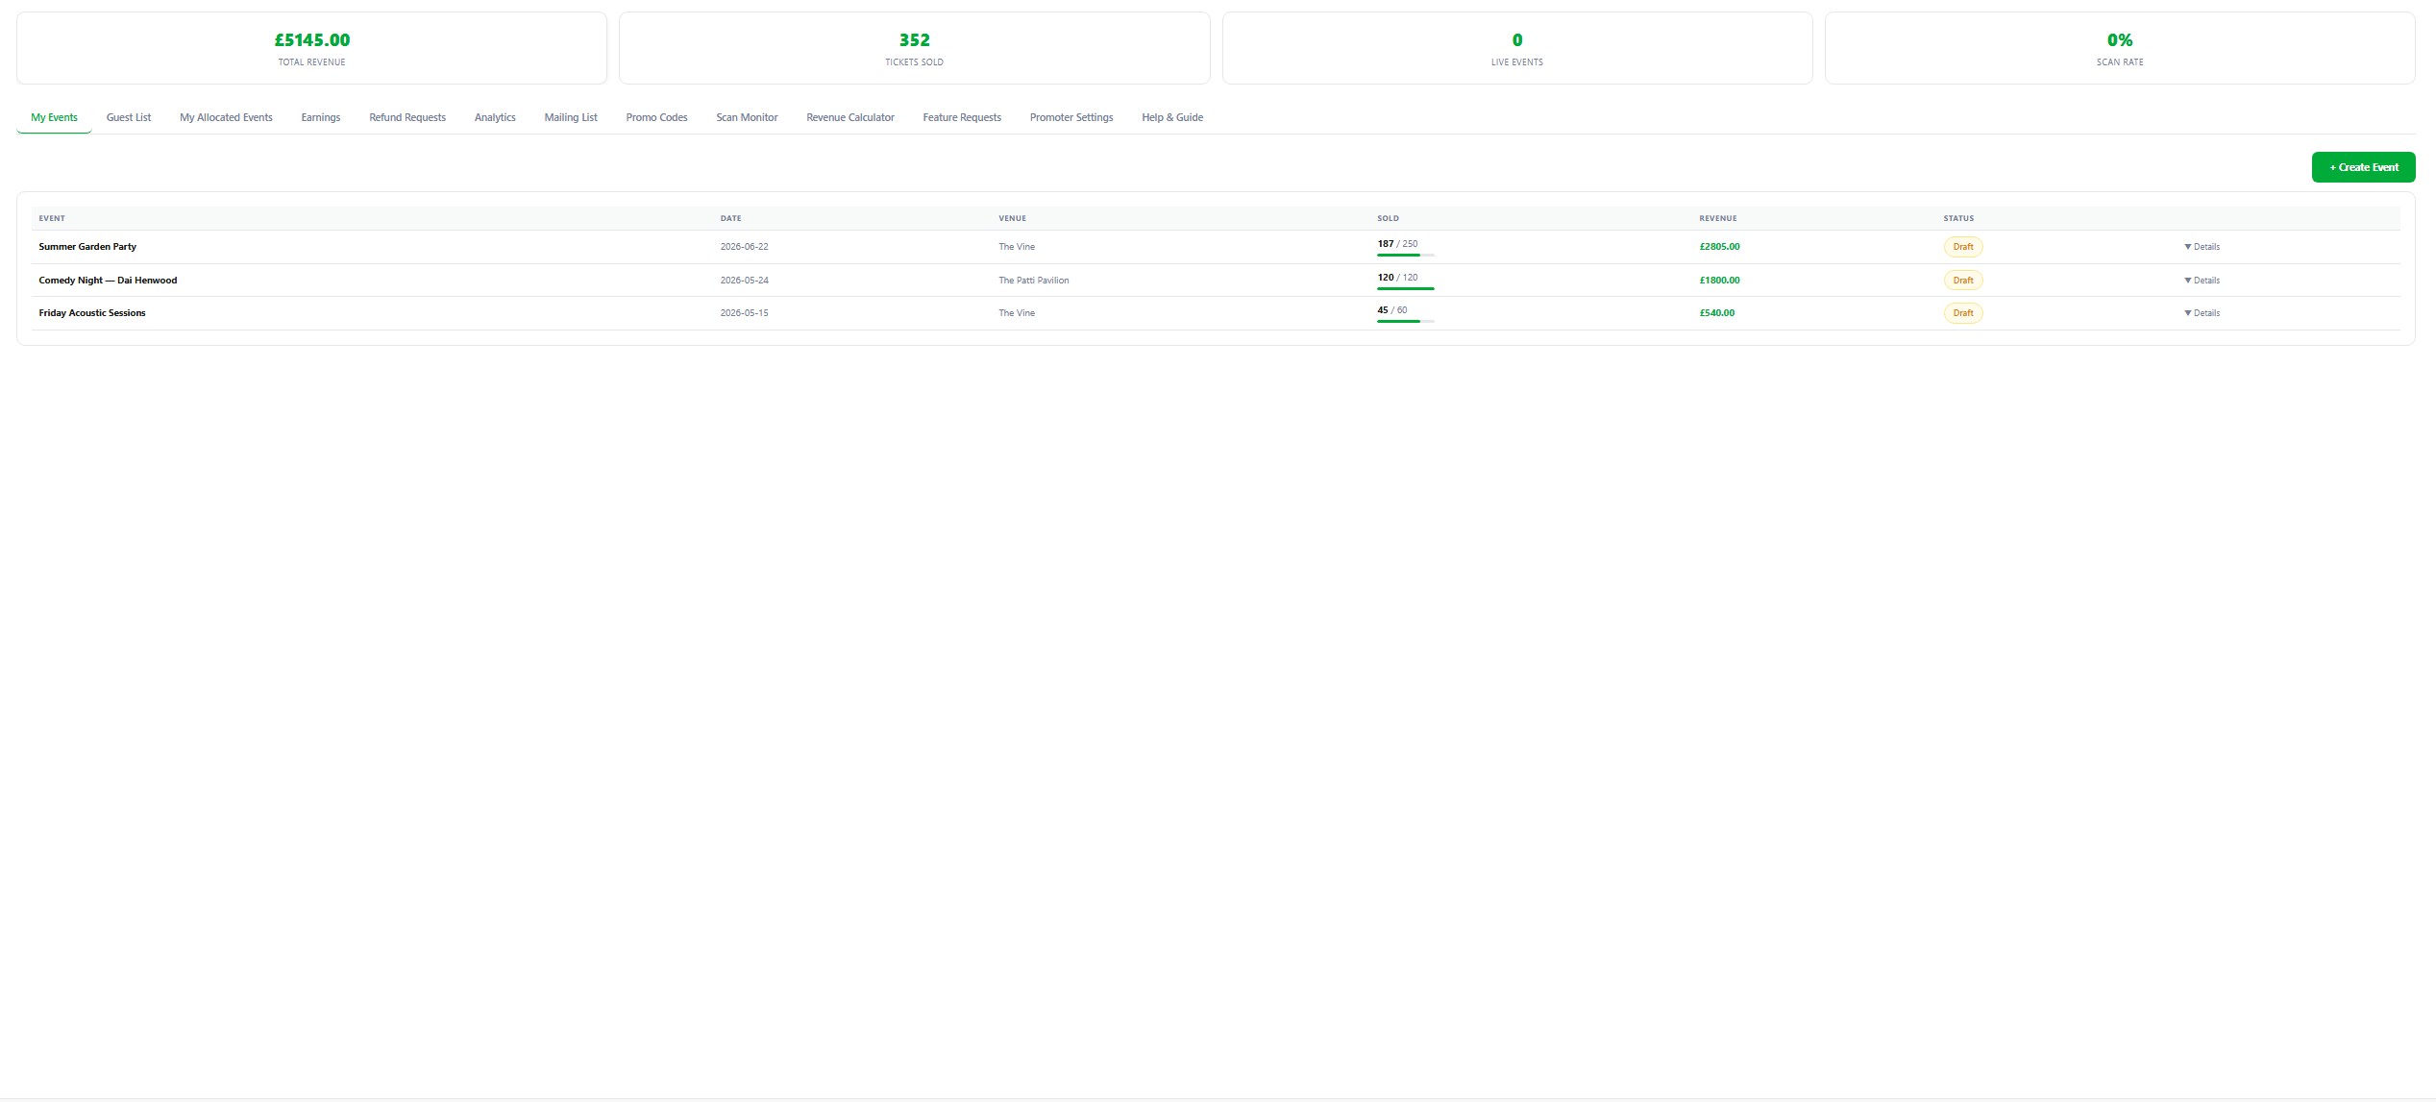Open the Revenue Calculator tab
Viewport: 2436px width, 1102px height.
click(x=849, y=116)
